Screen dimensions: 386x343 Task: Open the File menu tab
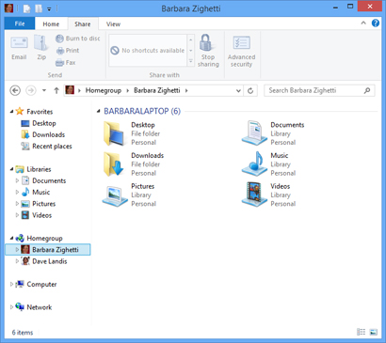click(20, 23)
